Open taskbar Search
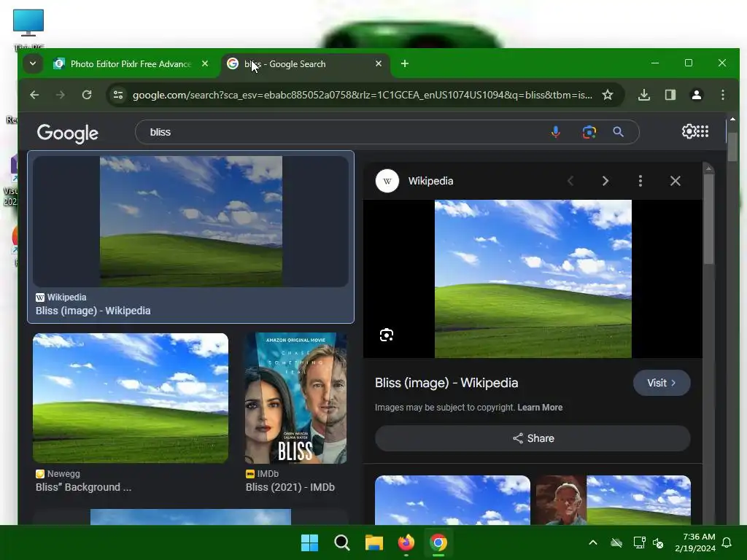The height and width of the screenshot is (560, 747). point(342,542)
